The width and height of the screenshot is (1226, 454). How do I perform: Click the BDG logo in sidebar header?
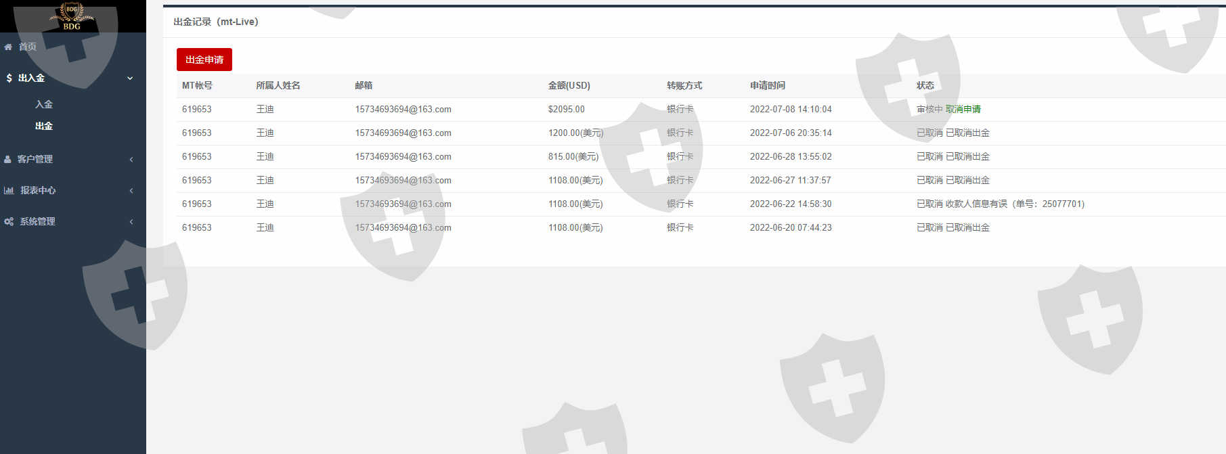pos(72,16)
